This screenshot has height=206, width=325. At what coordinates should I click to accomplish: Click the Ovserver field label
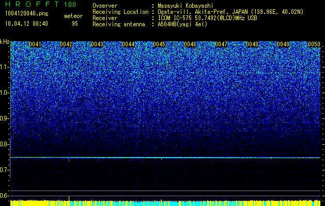[x=105, y=6]
